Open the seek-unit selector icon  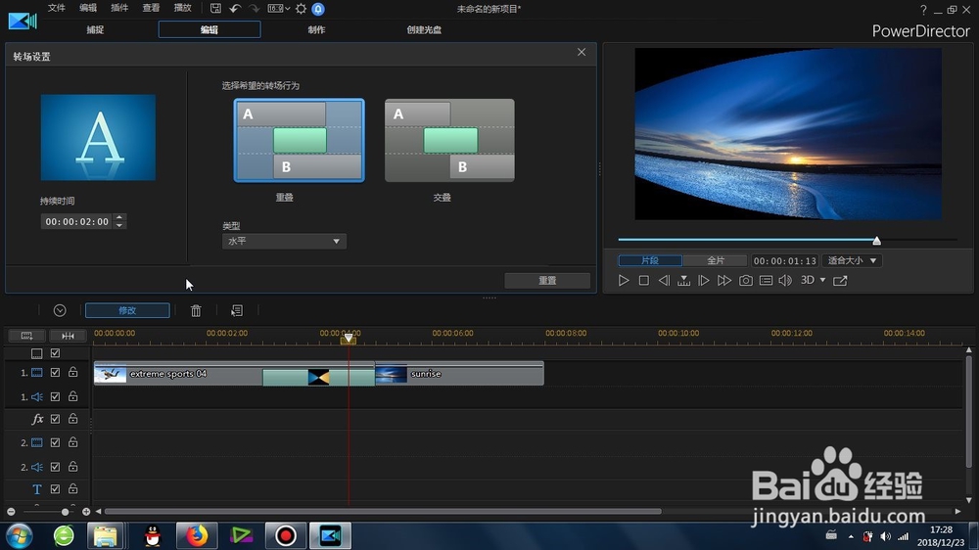pos(683,280)
